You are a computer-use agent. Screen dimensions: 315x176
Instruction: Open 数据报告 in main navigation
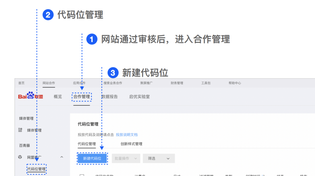110,97
